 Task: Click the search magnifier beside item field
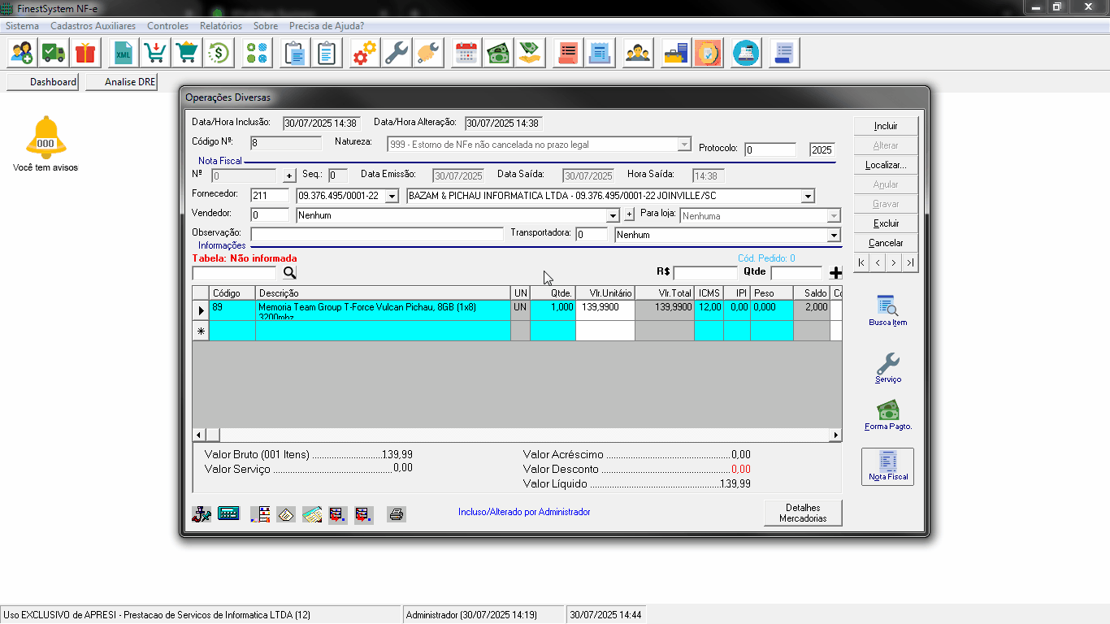(289, 273)
